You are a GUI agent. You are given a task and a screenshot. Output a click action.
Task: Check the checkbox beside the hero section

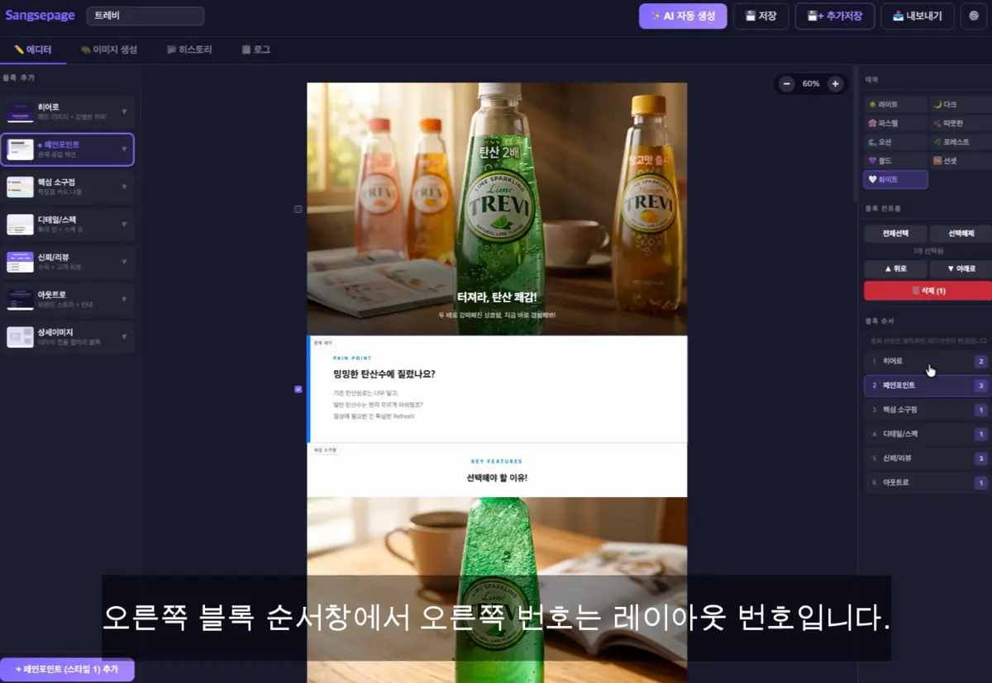pyautogui.click(x=298, y=209)
